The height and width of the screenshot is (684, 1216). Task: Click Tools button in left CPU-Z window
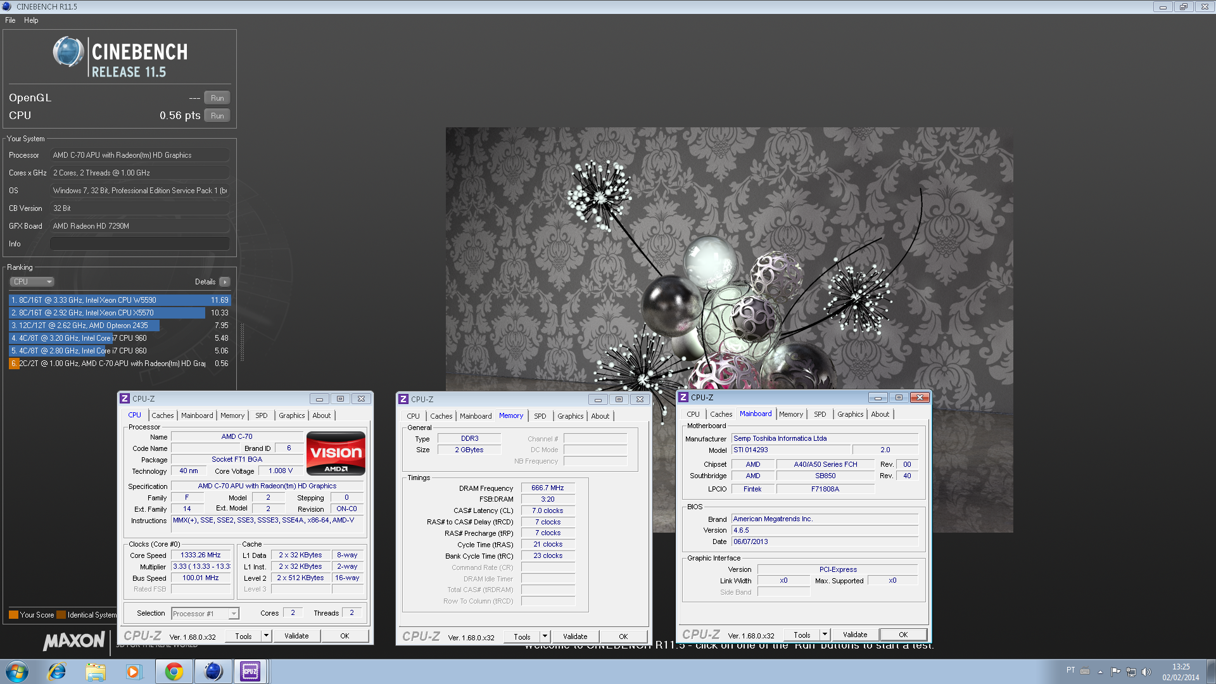click(244, 636)
